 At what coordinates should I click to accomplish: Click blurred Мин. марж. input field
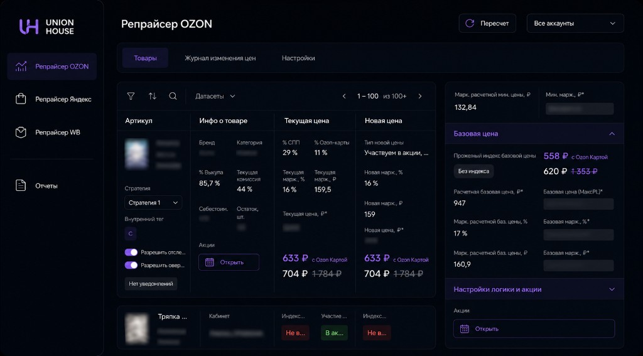click(x=580, y=109)
